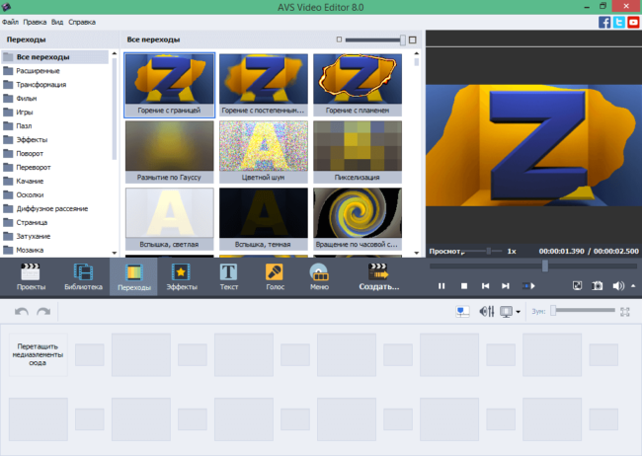Redo the last action
This screenshot has height=456, width=642.
point(43,312)
